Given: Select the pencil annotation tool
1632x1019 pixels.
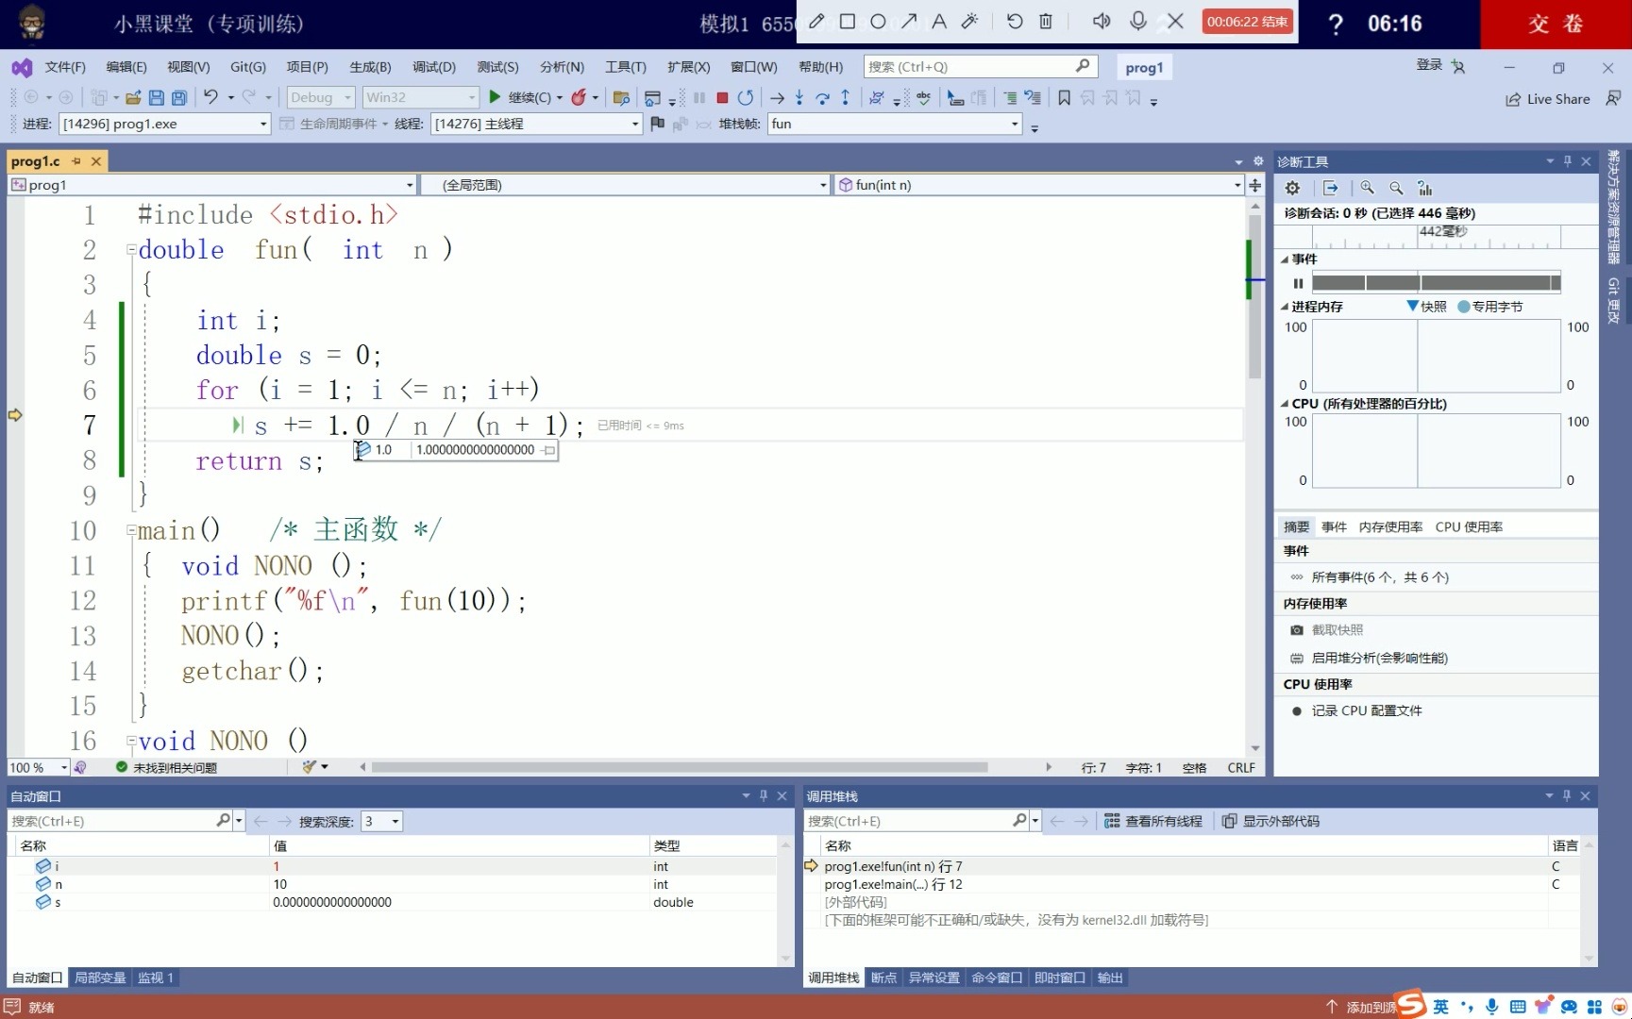Looking at the screenshot, I should pos(816,21).
